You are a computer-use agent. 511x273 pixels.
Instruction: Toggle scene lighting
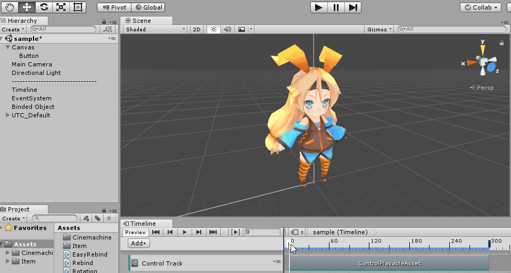(213, 29)
